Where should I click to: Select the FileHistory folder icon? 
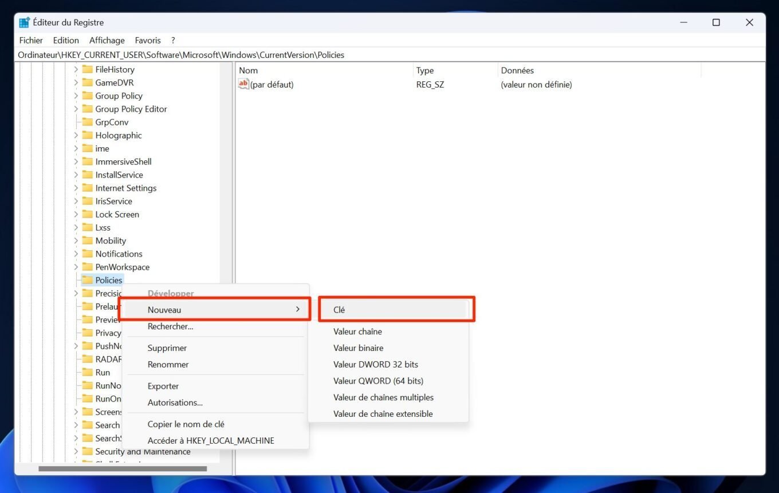[87, 69]
